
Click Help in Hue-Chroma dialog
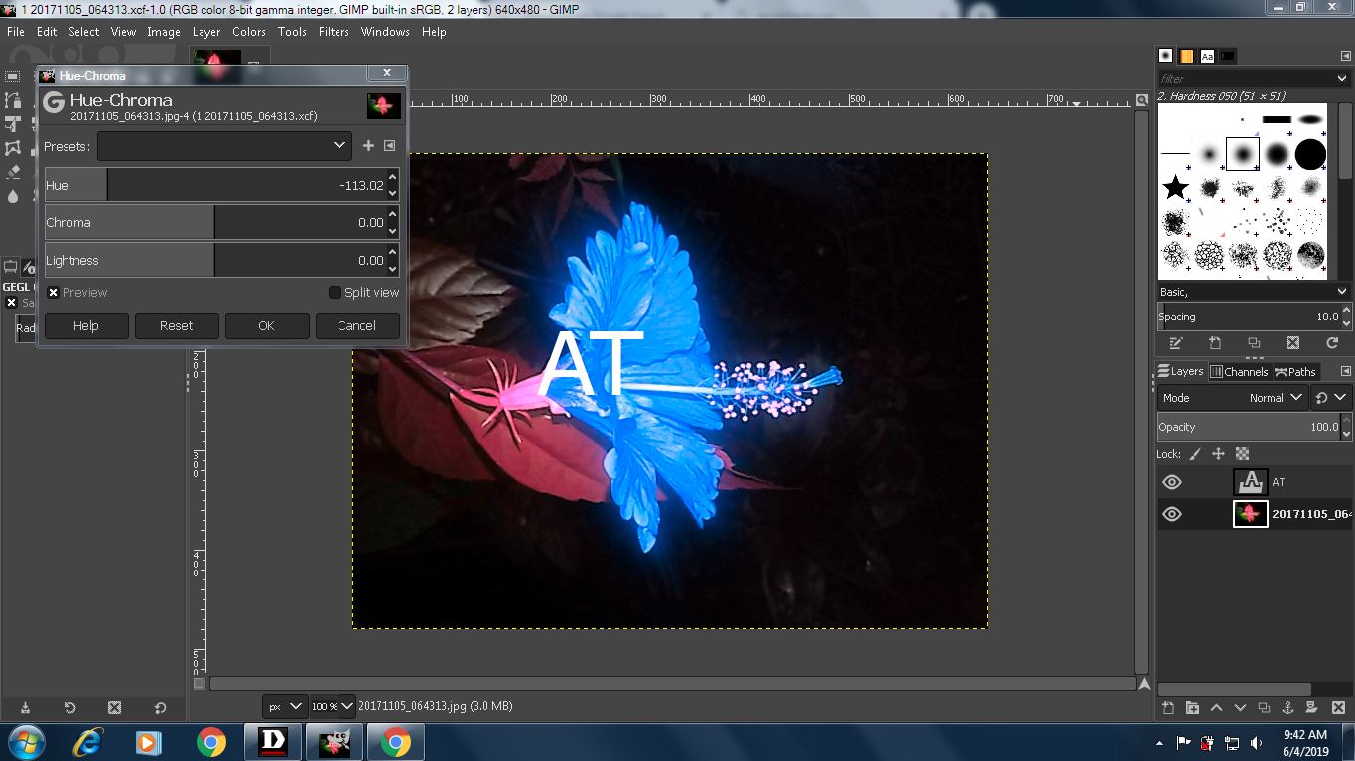(86, 325)
